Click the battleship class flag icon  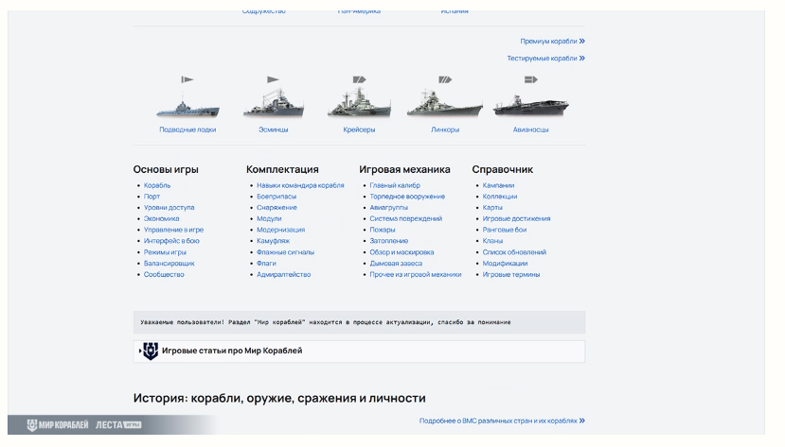tap(445, 79)
